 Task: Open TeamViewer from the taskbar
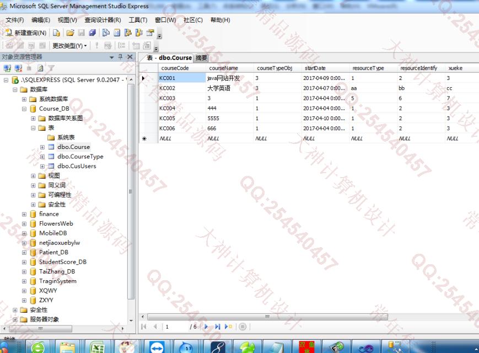click(157, 347)
